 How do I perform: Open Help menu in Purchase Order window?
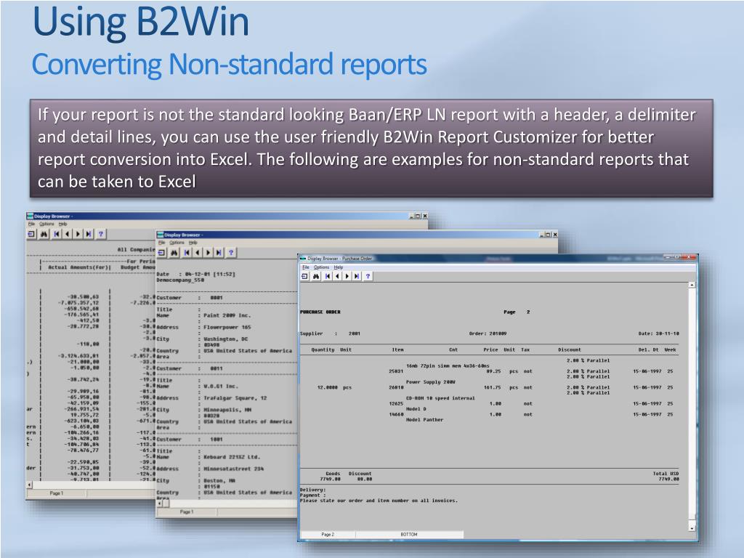(x=339, y=267)
